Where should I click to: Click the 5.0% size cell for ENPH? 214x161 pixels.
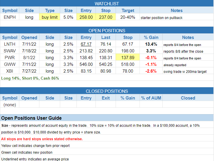(x=68, y=17)
